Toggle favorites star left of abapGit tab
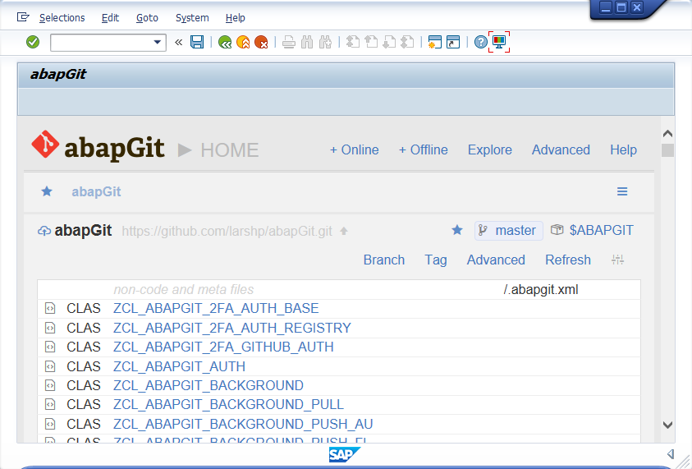This screenshot has height=469, width=692. tap(47, 191)
